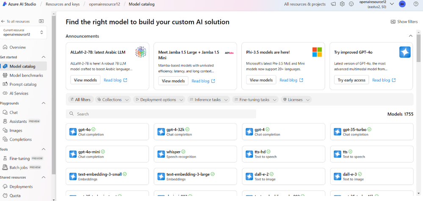The image size is (423, 201).
Task: Open the text-embedding-3-large model card
Action: [x=195, y=177]
